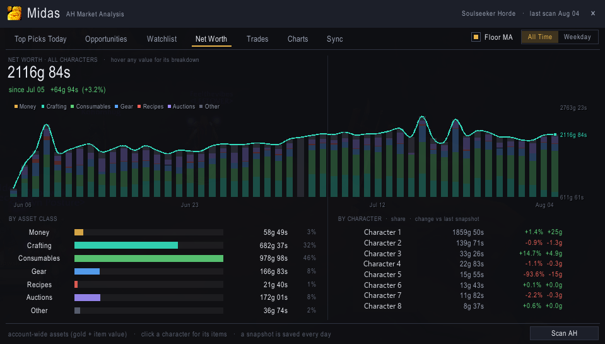Click the last scan Aug 04 label
Screen dimensions: 605x344
coord(555,13)
